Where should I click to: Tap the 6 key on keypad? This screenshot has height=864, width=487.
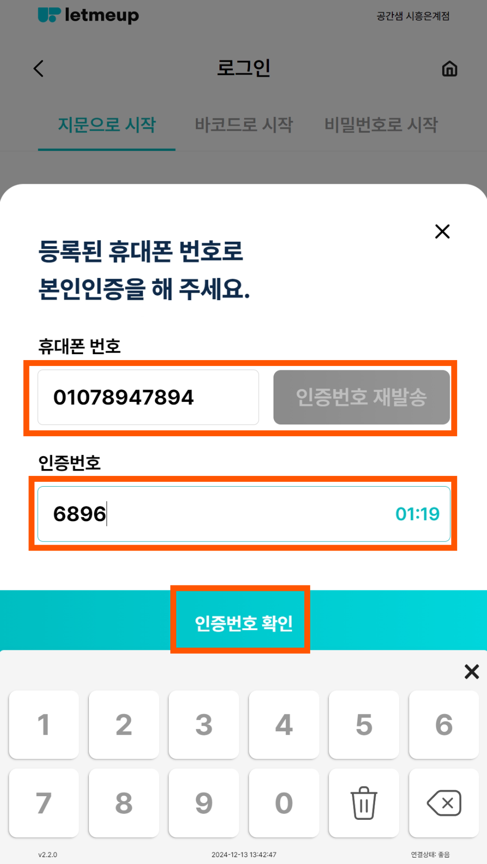[444, 725]
